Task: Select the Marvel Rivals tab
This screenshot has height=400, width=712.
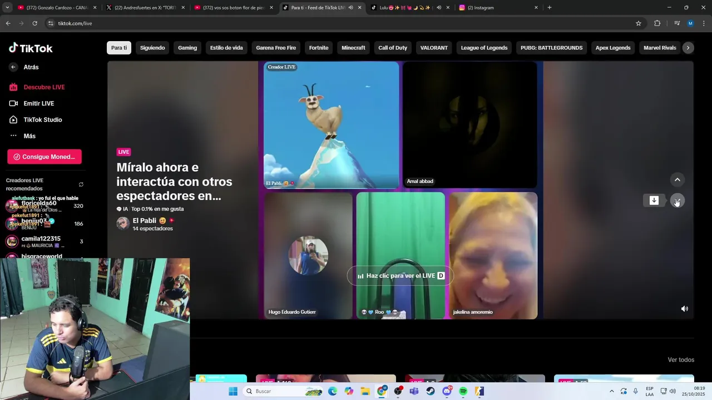Action: coord(660,48)
